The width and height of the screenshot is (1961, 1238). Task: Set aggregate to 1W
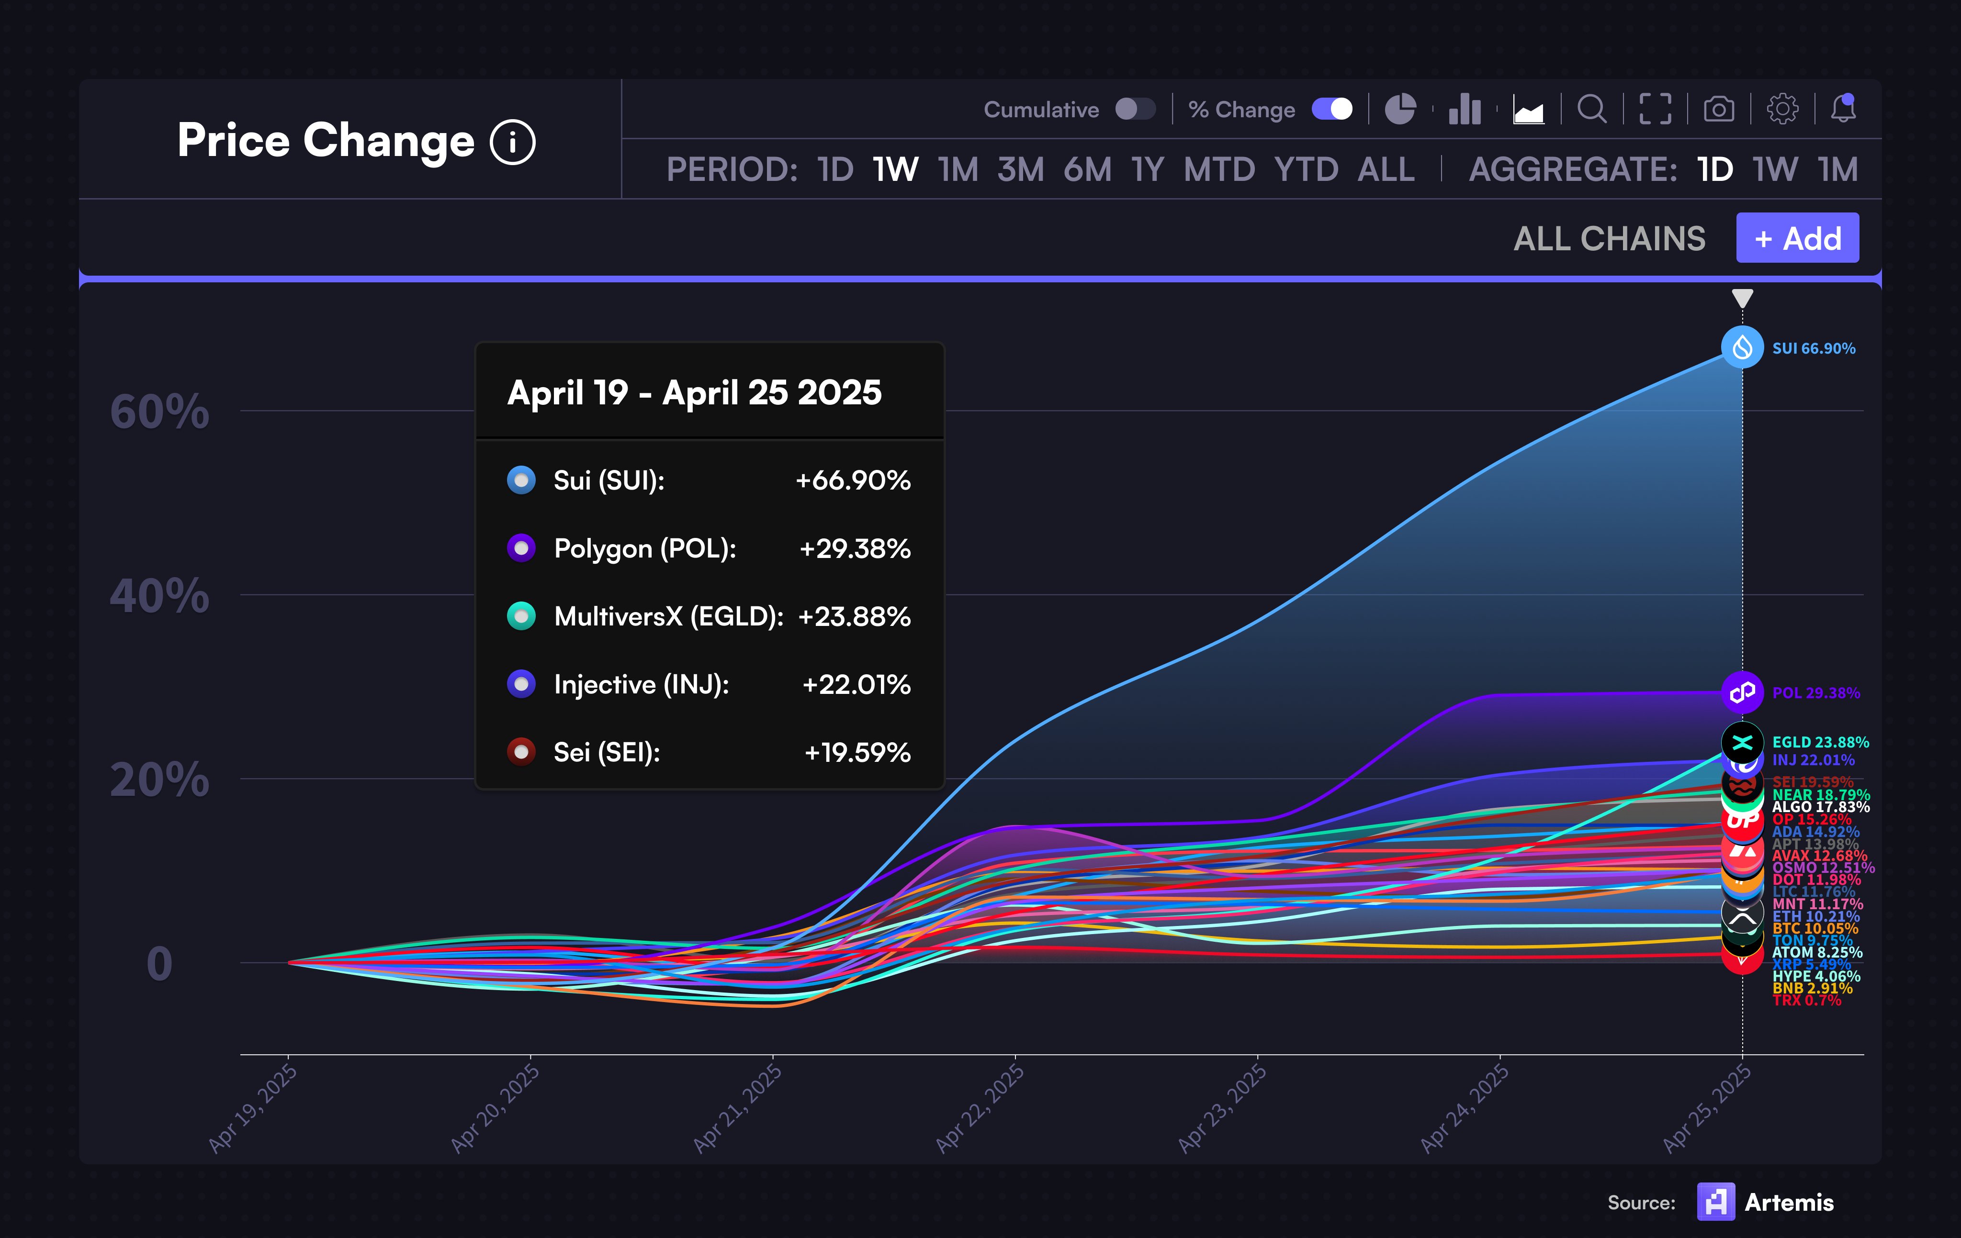1775,170
